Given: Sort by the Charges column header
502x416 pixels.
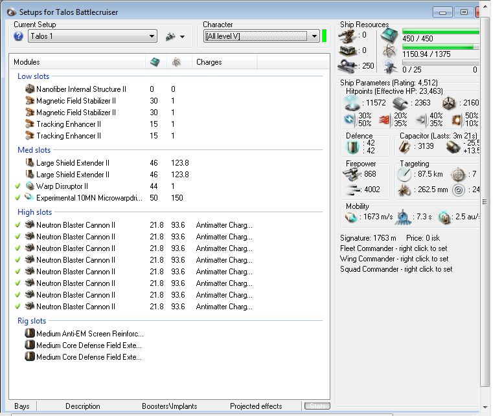Looking at the screenshot, I should [x=224, y=61].
